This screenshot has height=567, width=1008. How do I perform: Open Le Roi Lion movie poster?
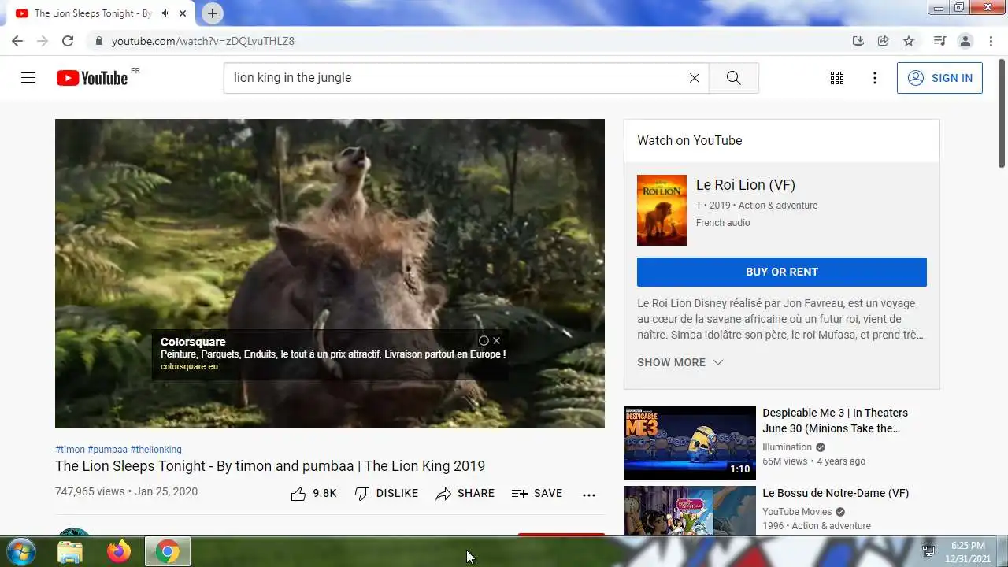pyautogui.click(x=661, y=210)
